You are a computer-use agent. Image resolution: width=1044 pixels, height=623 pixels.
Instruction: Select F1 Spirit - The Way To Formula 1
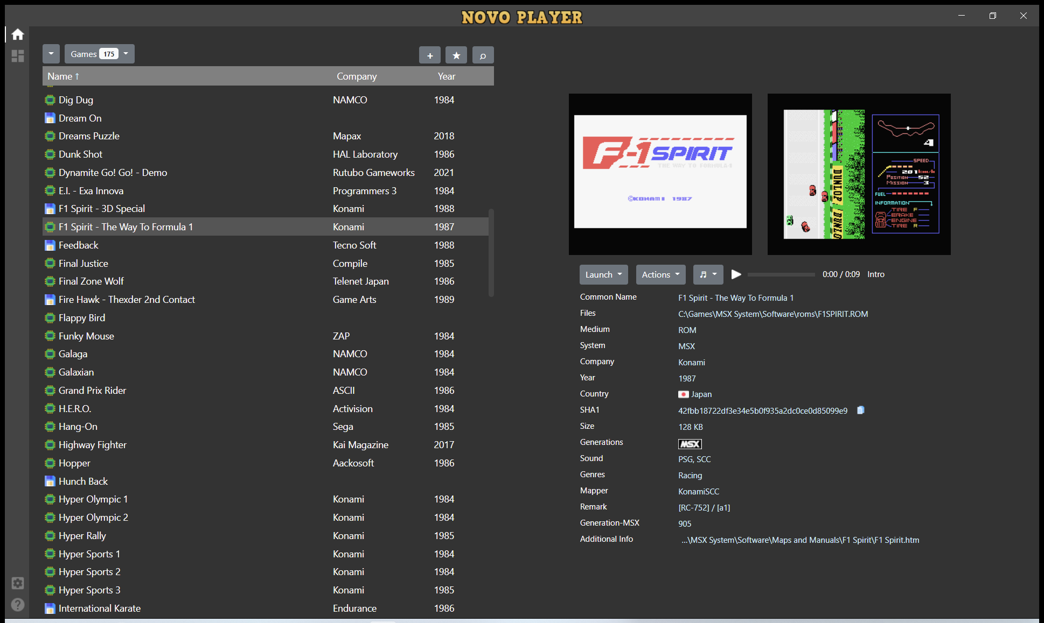[x=266, y=227]
